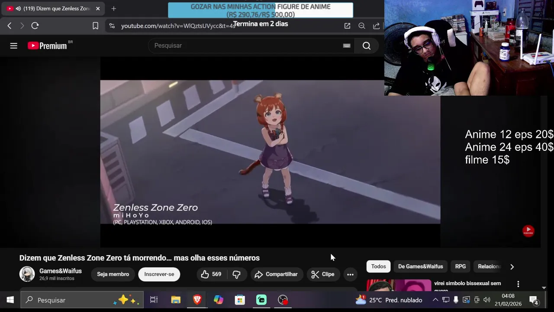Open clock showing 04:08 21/02/2026
This screenshot has height=312, width=554.
[508, 300]
